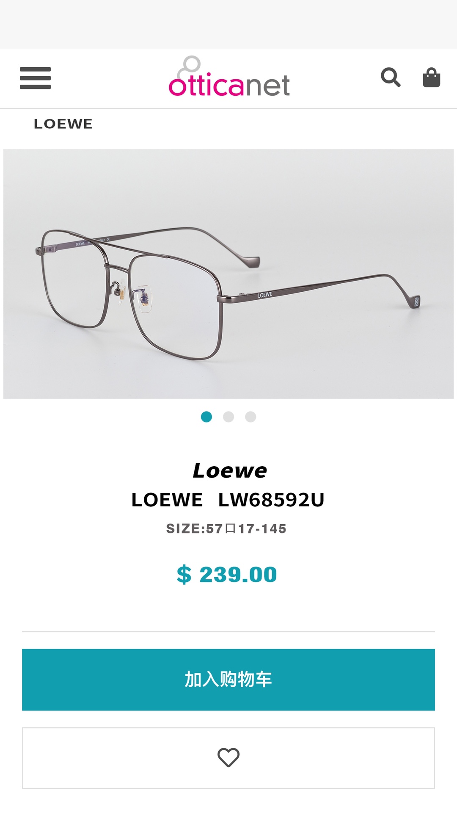
Task: Open the hamburger navigation menu
Action: [35, 78]
